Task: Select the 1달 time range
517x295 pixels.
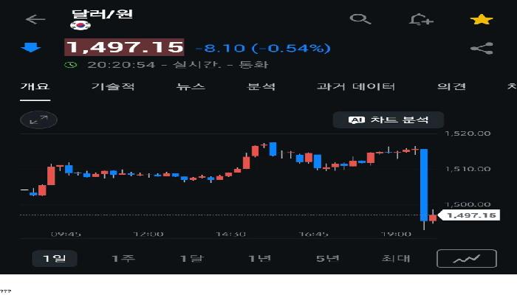Action: point(191,259)
